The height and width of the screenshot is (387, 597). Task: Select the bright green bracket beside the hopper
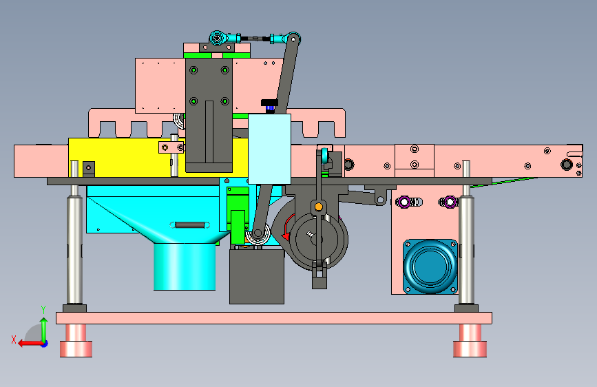[238, 216]
